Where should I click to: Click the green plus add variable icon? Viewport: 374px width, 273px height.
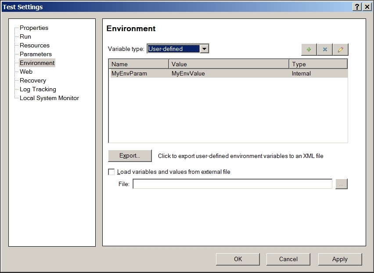pyautogui.click(x=309, y=50)
